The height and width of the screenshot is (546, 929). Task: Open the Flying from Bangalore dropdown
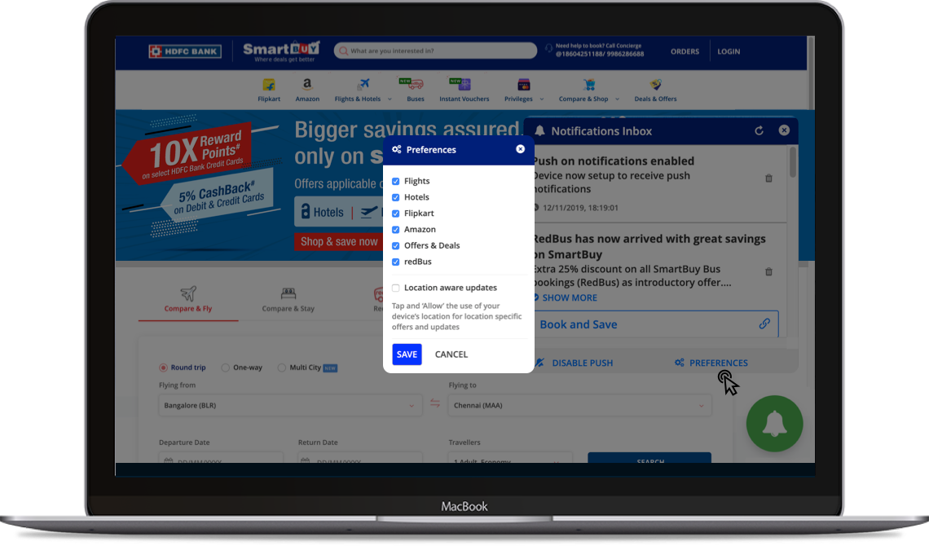click(x=290, y=406)
